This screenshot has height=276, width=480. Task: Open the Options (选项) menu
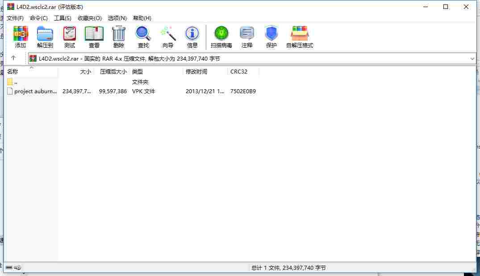pyautogui.click(x=117, y=18)
